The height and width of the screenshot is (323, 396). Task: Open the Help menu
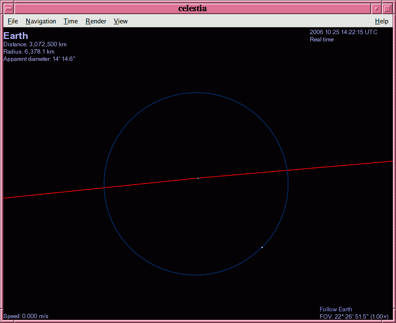[x=381, y=21]
